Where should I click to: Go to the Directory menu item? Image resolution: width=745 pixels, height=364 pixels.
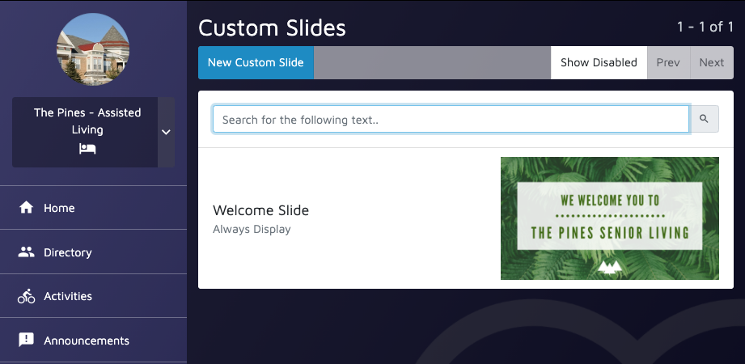point(93,252)
